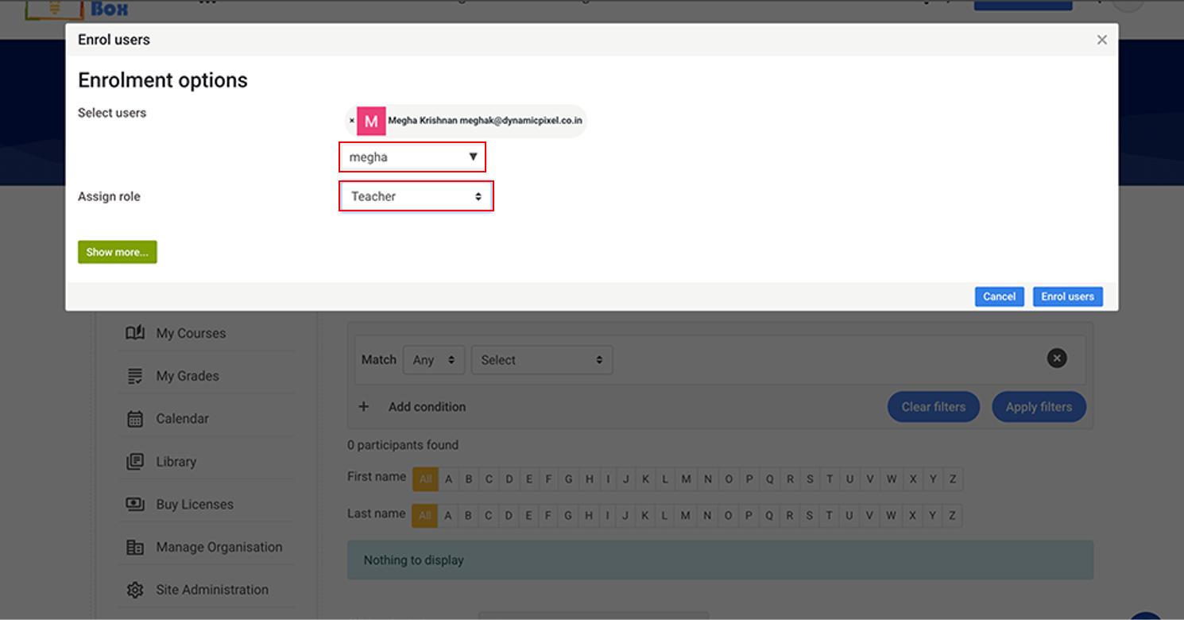Filter First name by letter V
This screenshot has height=620, width=1184.
(x=870, y=479)
